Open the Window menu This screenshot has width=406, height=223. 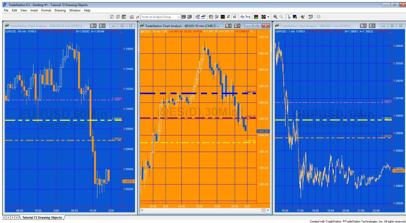[75, 10]
